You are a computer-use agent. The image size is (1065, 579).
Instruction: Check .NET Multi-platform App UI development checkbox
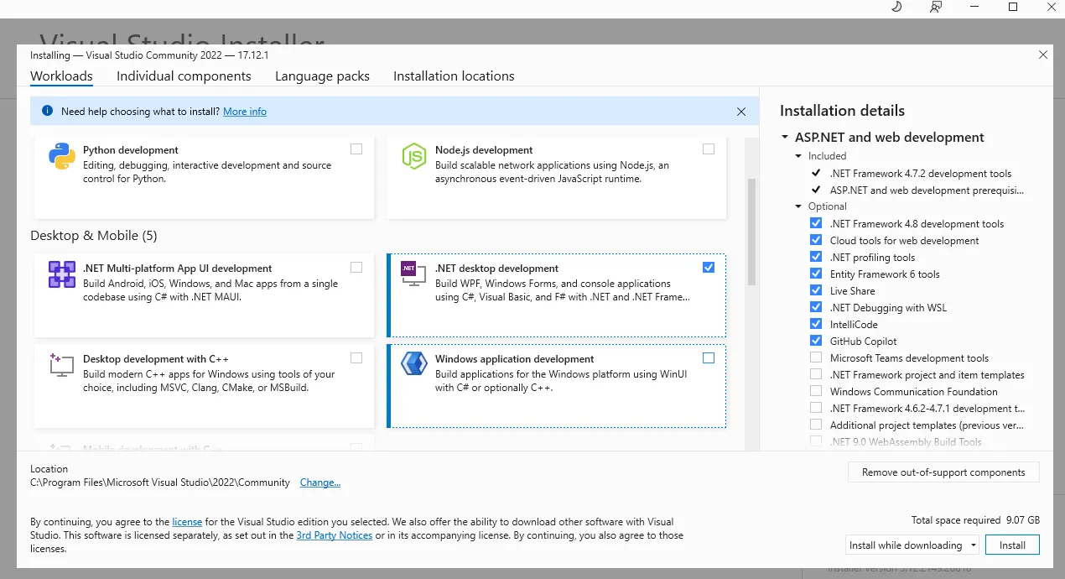pyautogui.click(x=356, y=267)
